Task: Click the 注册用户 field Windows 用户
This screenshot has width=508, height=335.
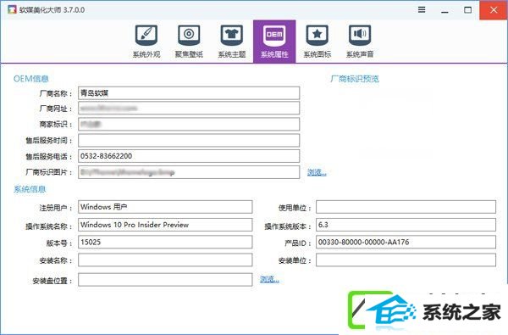Action: click(165, 207)
